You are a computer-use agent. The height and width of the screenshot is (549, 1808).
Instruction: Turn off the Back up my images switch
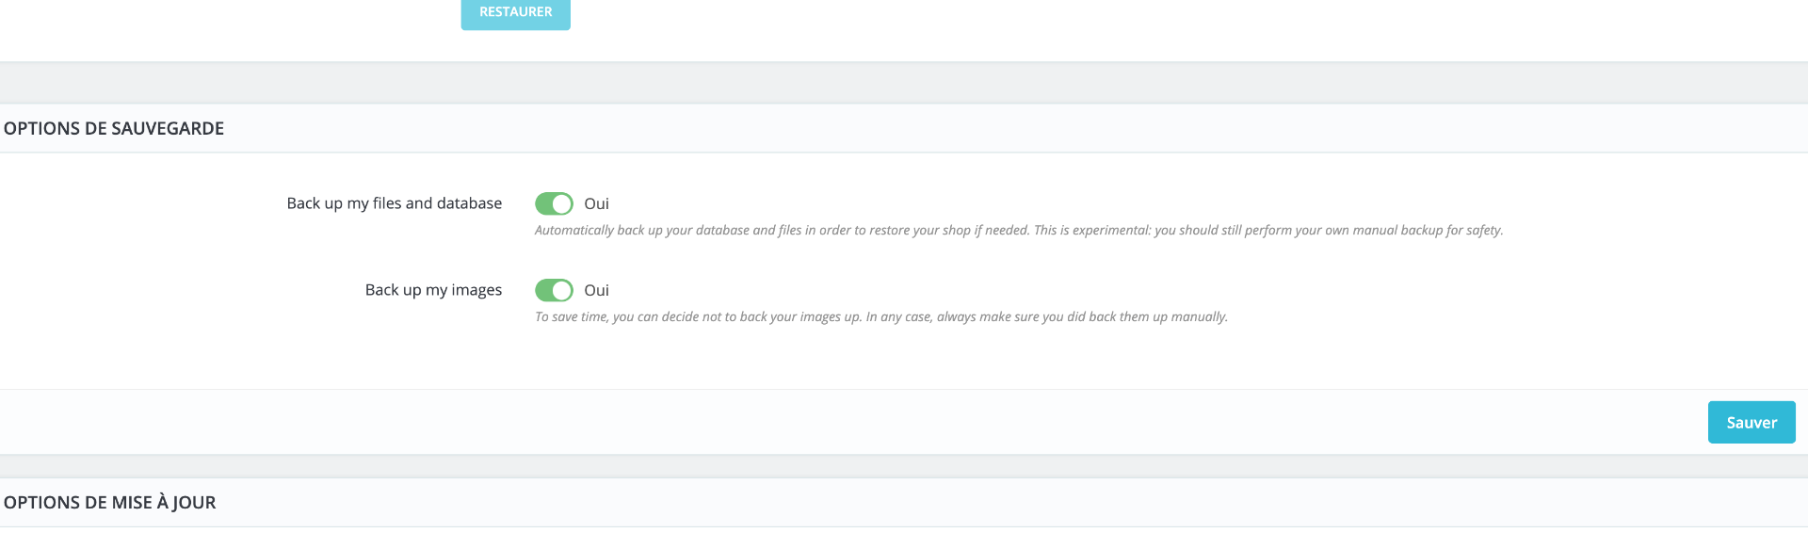pos(554,290)
